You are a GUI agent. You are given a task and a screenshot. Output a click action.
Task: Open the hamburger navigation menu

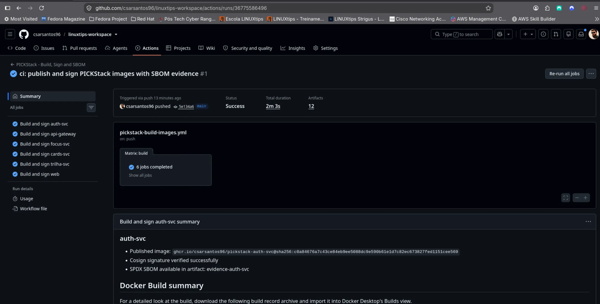10,34
